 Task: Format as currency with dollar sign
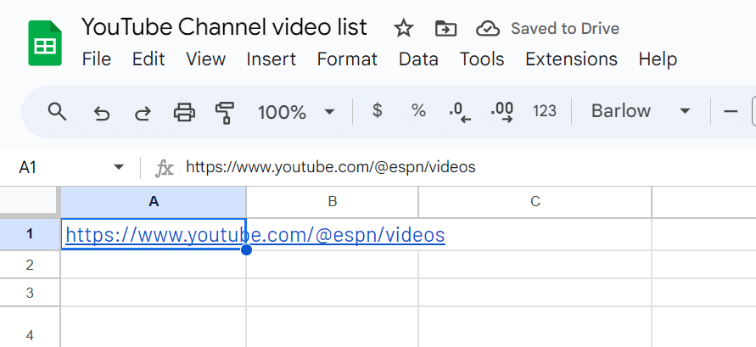click(378, 111)
